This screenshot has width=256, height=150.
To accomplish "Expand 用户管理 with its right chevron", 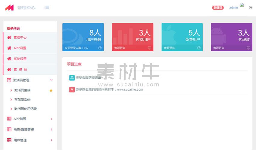I will coord(52,140).
